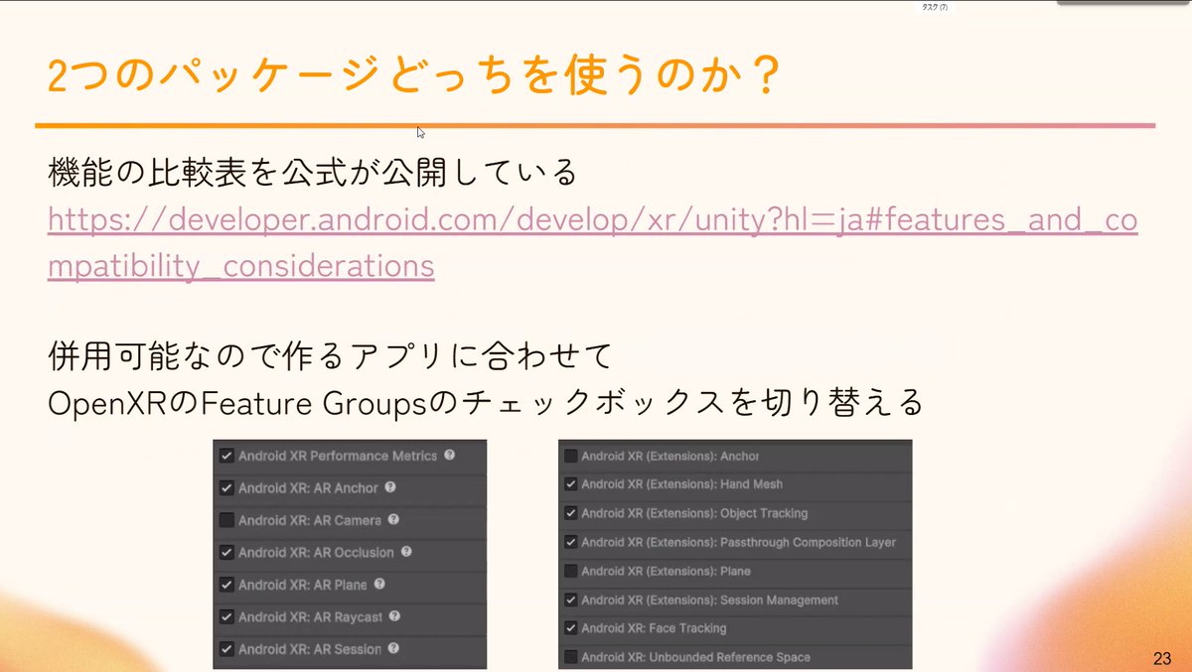Uncheck Android XR (Extensions): Hand Mesh
This screenshot has width=1192, height=672.
(x=570, y=483)
